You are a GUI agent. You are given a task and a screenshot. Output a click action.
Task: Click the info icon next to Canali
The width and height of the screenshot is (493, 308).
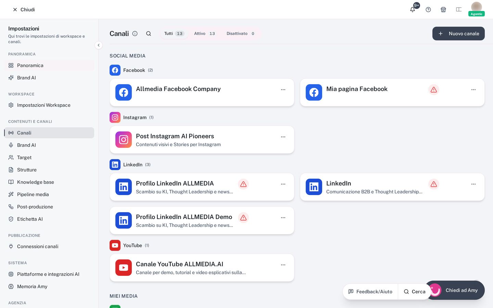[135, 34]
